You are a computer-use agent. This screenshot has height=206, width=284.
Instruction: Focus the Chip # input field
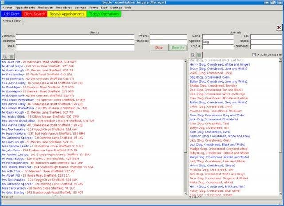tap(218, 47)
